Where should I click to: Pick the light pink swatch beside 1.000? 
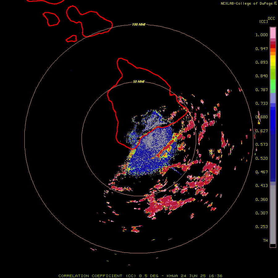(x=273, y=33)
